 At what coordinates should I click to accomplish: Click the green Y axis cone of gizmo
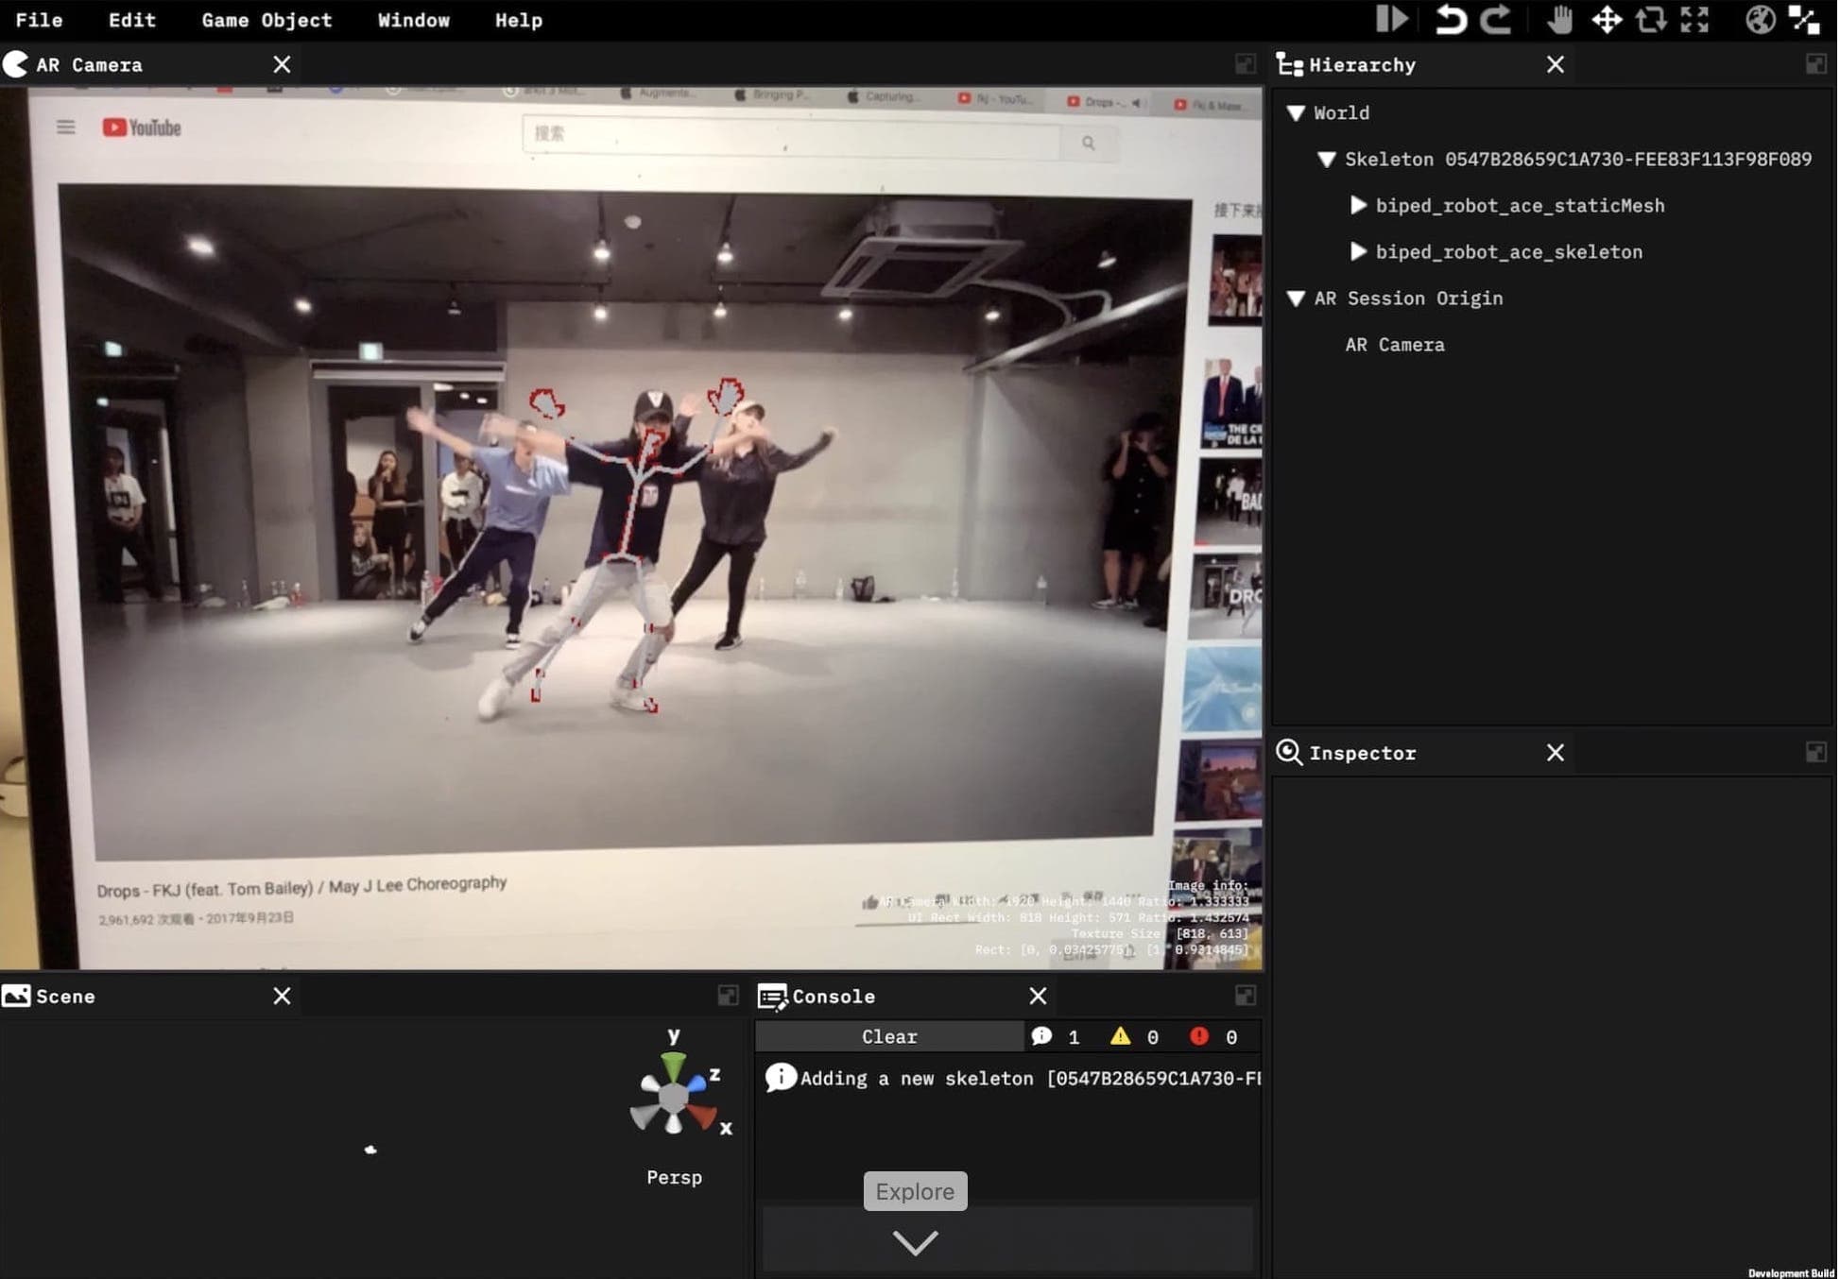(x=673, y=1066)
